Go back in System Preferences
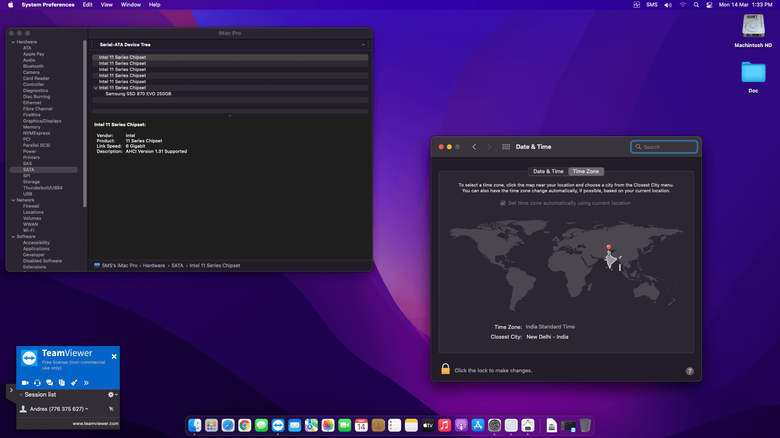Image resolution: width=780 pixels, height=438 pixels. click(x=474, y=147)
